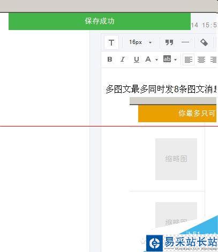
Task: Center align the text
Action: coord(201,60)
